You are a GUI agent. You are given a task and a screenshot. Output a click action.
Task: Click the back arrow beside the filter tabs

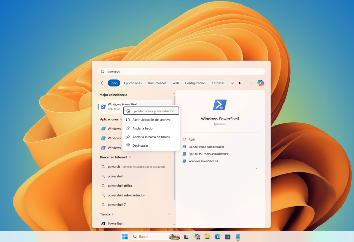tap(103, 83)
